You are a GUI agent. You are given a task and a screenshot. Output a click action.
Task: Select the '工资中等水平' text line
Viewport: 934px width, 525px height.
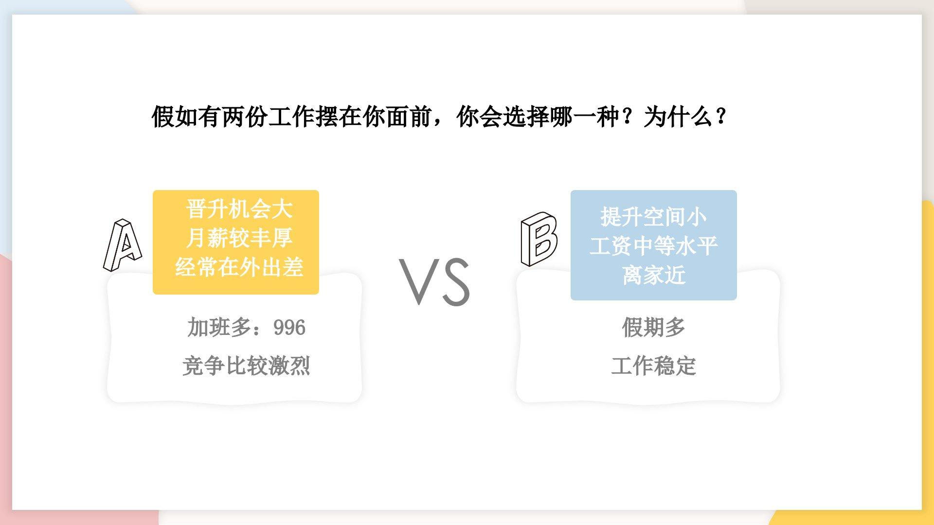(x=653, y=245)
